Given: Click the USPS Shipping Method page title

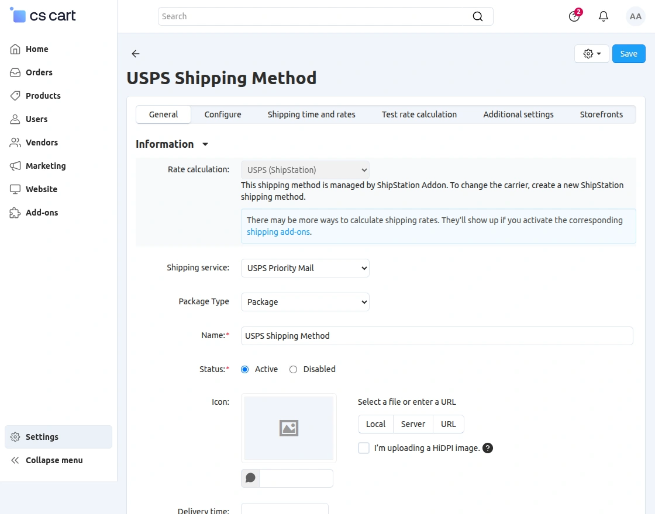Looking at the screenshot, I should [x=222, y=78].
